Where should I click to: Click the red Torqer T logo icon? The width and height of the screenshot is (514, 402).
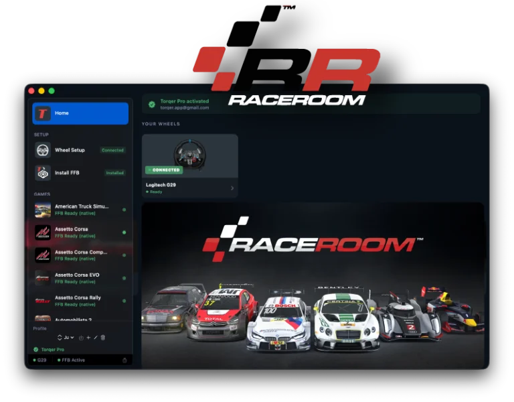click(x=43, y=113)
